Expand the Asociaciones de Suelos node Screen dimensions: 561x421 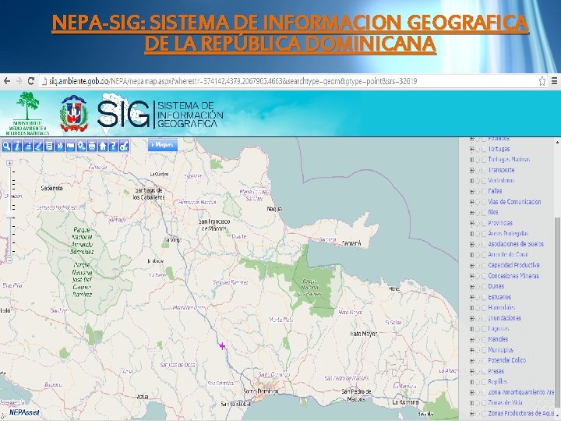point(471,245)
